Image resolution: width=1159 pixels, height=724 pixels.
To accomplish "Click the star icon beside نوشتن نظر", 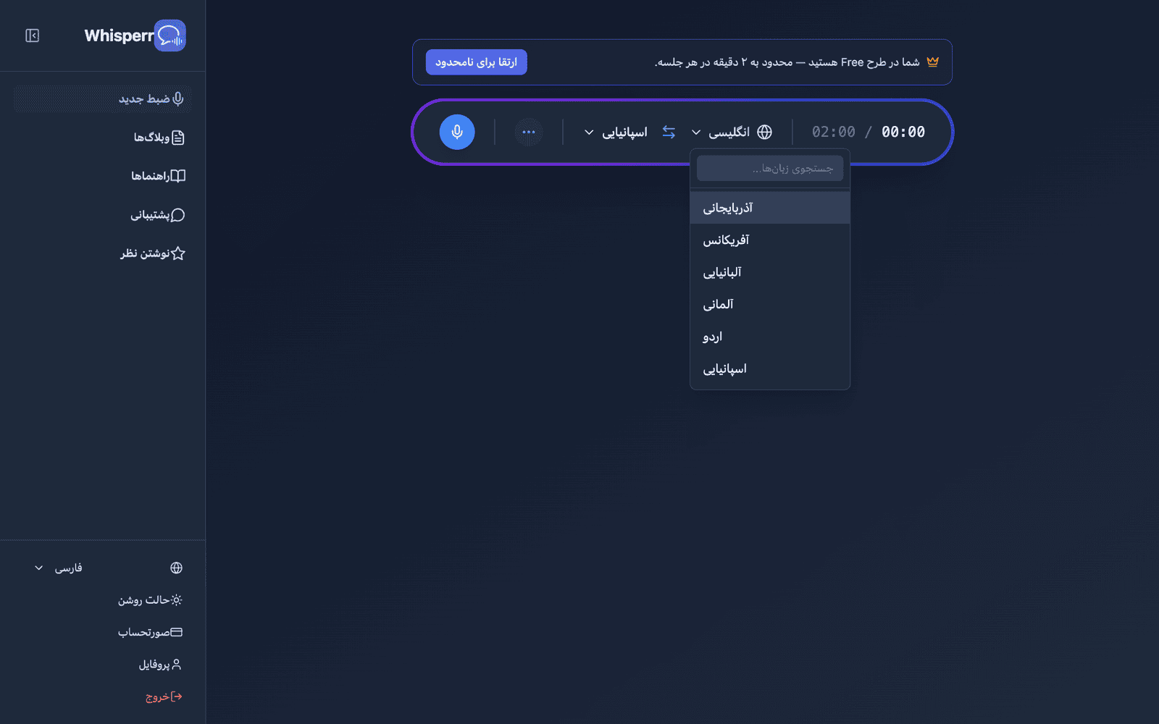I will [x=178, y=253].
